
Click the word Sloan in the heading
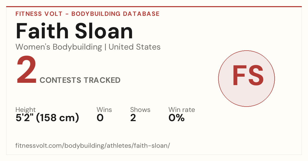click(104, 31)
